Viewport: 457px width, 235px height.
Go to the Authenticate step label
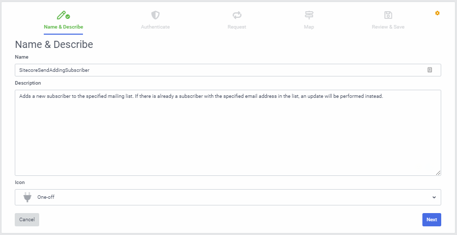click(x=155, y=27)
